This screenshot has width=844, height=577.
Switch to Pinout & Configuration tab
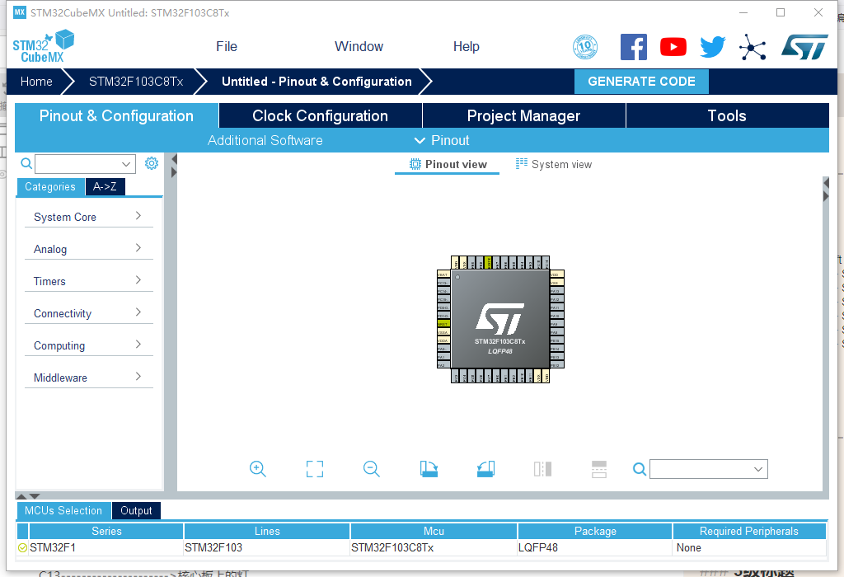coord(116,115)
